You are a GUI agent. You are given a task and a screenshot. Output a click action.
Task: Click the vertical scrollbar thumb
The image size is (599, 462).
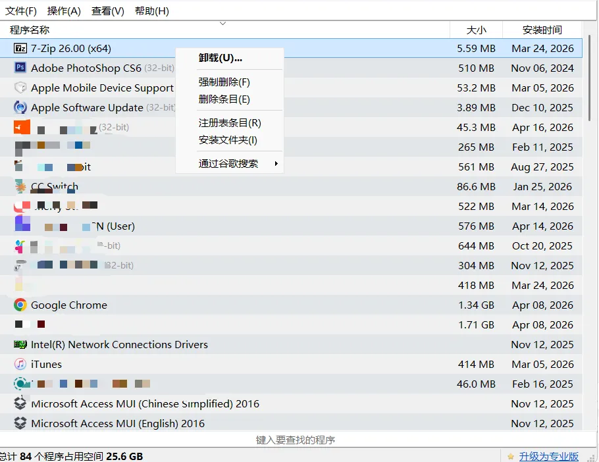click(x=590, y=78)
